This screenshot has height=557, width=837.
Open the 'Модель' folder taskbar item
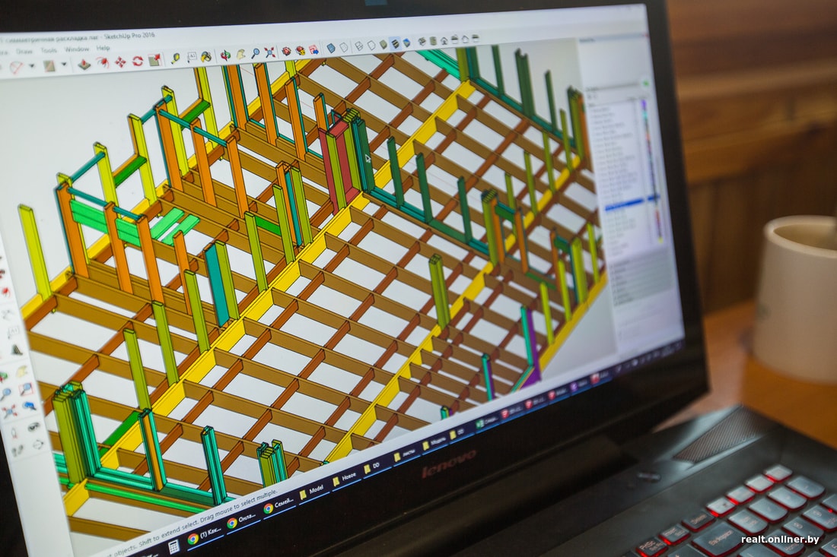(435, 443)
